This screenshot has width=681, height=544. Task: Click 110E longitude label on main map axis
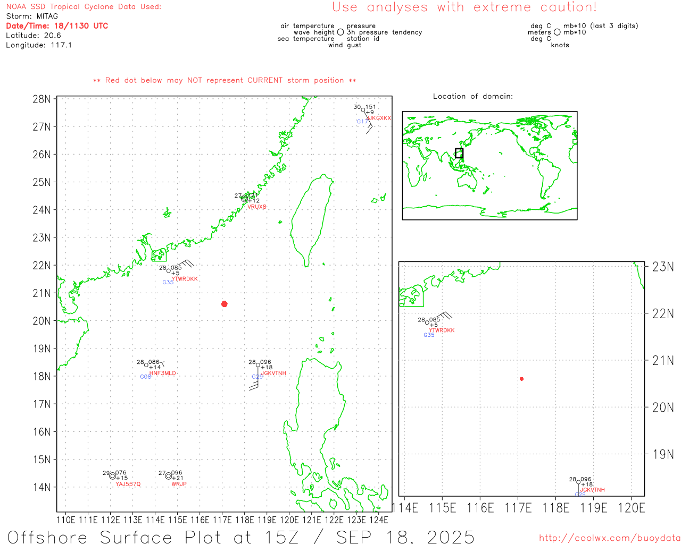(66, 520)
